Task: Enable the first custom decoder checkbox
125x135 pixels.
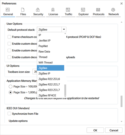Action: (9, 44)
